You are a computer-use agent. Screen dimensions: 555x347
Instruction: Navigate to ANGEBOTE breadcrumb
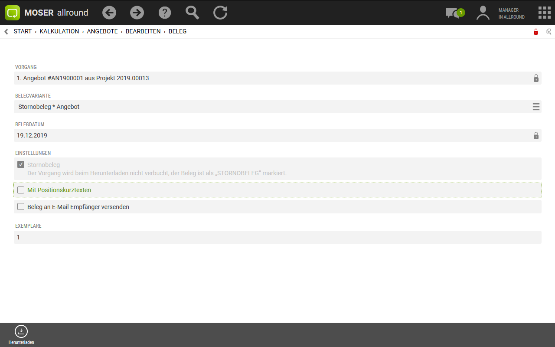(102, 32)
